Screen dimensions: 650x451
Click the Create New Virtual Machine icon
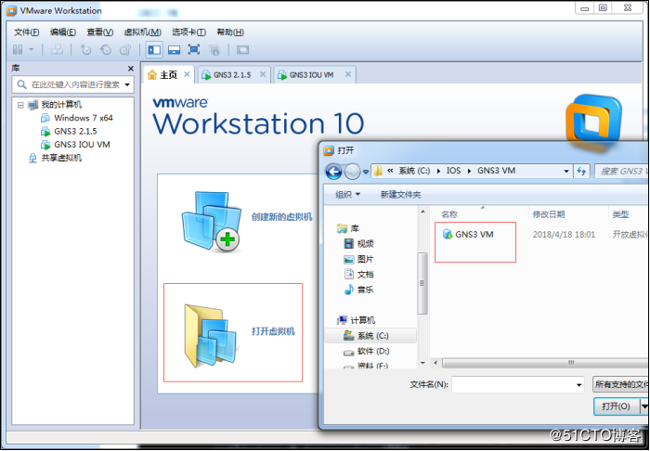[212, 221]
